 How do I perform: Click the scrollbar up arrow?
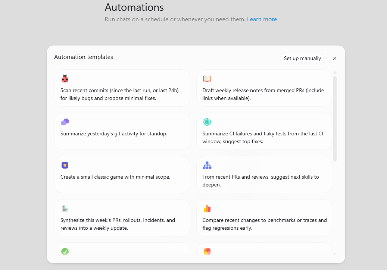[335, 73]
